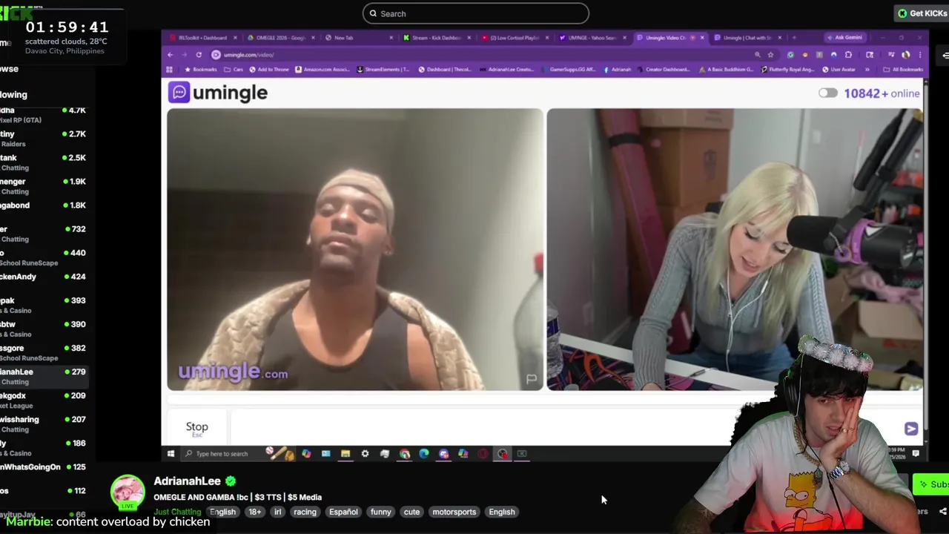The image size is (949, 534).
Task: Click the send message arrow icon
Action: click(911, 429)
